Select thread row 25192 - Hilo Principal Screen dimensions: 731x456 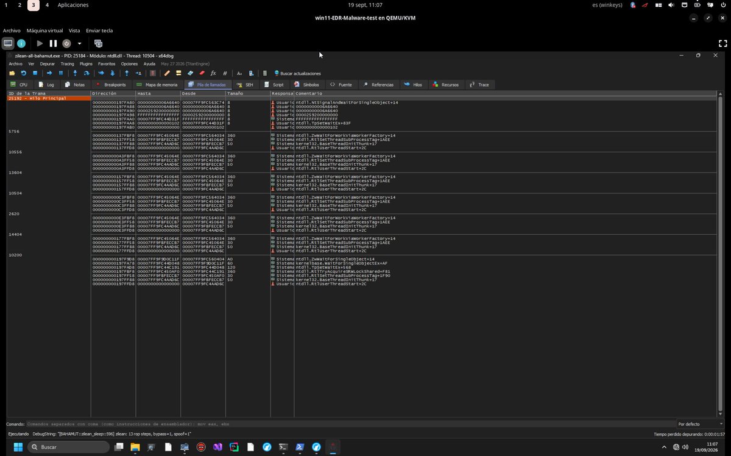[x=49, y=98]
